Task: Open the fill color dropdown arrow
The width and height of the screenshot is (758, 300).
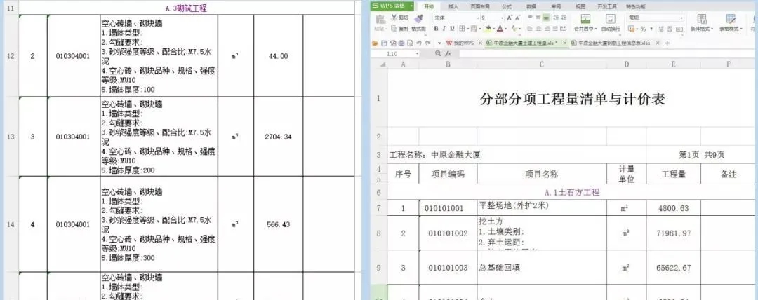Action: click(x=493, y=29)
